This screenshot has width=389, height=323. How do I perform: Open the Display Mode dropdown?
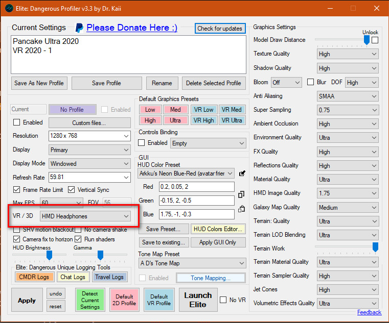89,164
